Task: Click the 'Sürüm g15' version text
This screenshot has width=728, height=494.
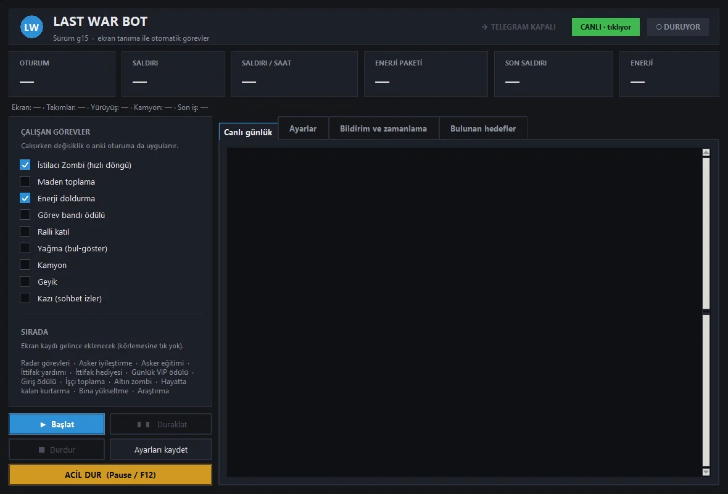Action: [x=70, y=38]
